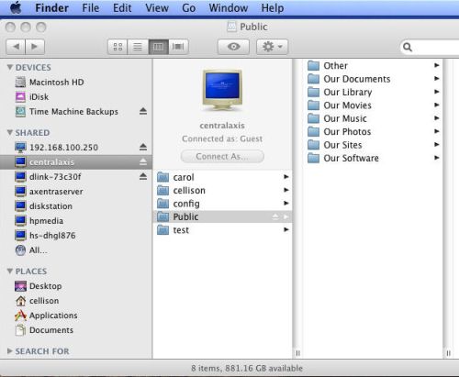The width and height of the screenshot is (459, 377).
Task: Go back with the left arrow button
Action: tap(16, 47)
